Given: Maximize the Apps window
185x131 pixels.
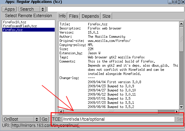Looking at the screenshot, I should pyautogui.click(x=174, y=2).
